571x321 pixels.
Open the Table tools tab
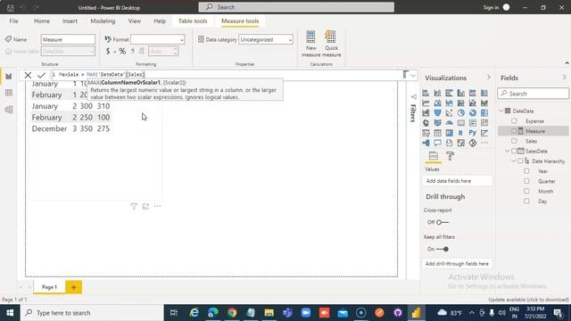(x=193, y=21)
